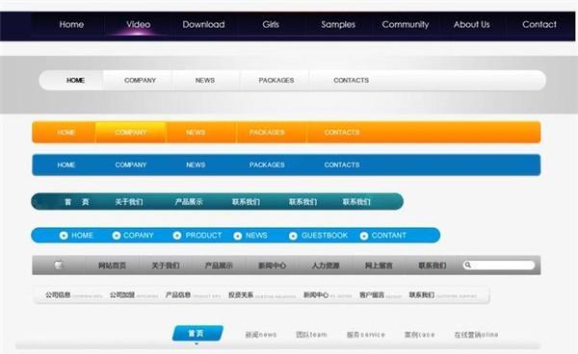Click highlighted COMPANY in the orange navbar
Viewport: 578px width, 354px height.
pos(131,133)
